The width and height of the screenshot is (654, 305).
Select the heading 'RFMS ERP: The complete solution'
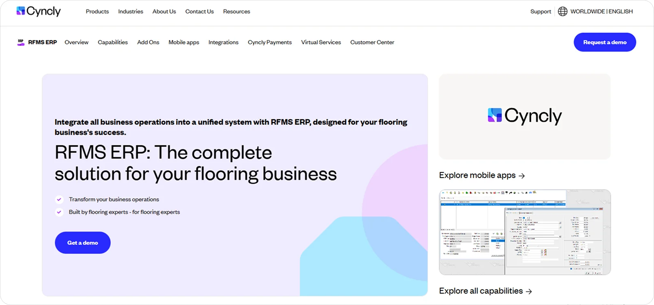tap(196, 163)
